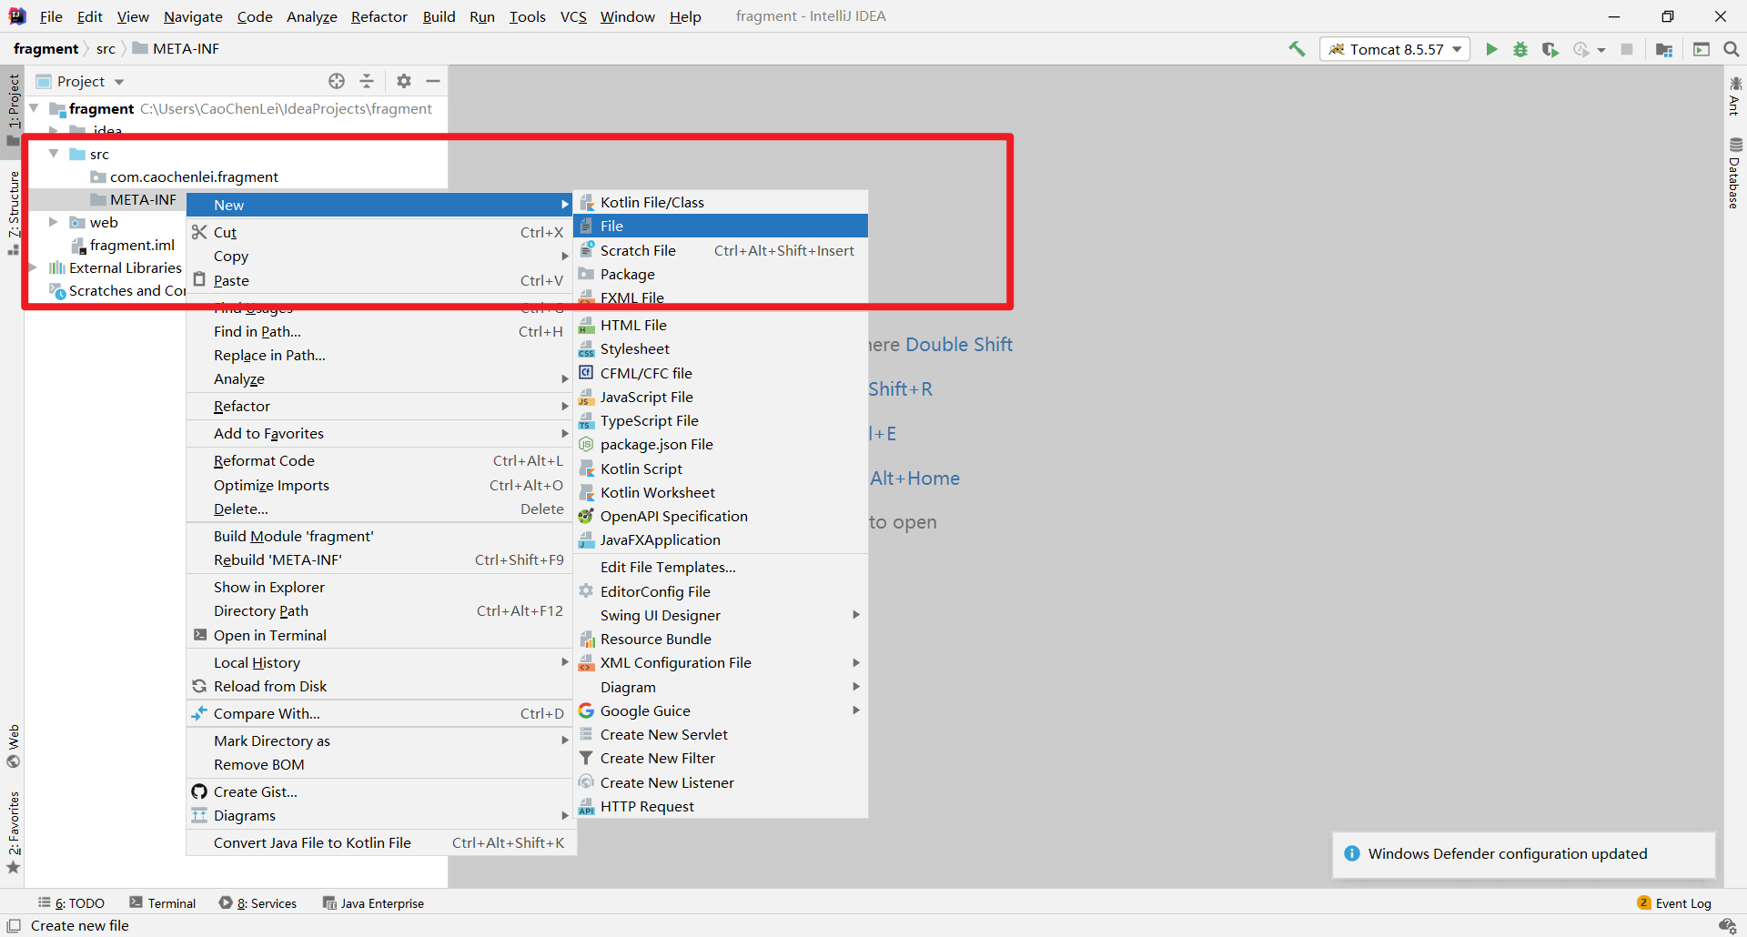Run with Coverage using the shield icon
1747x937 pixels.
point(1550,49)
